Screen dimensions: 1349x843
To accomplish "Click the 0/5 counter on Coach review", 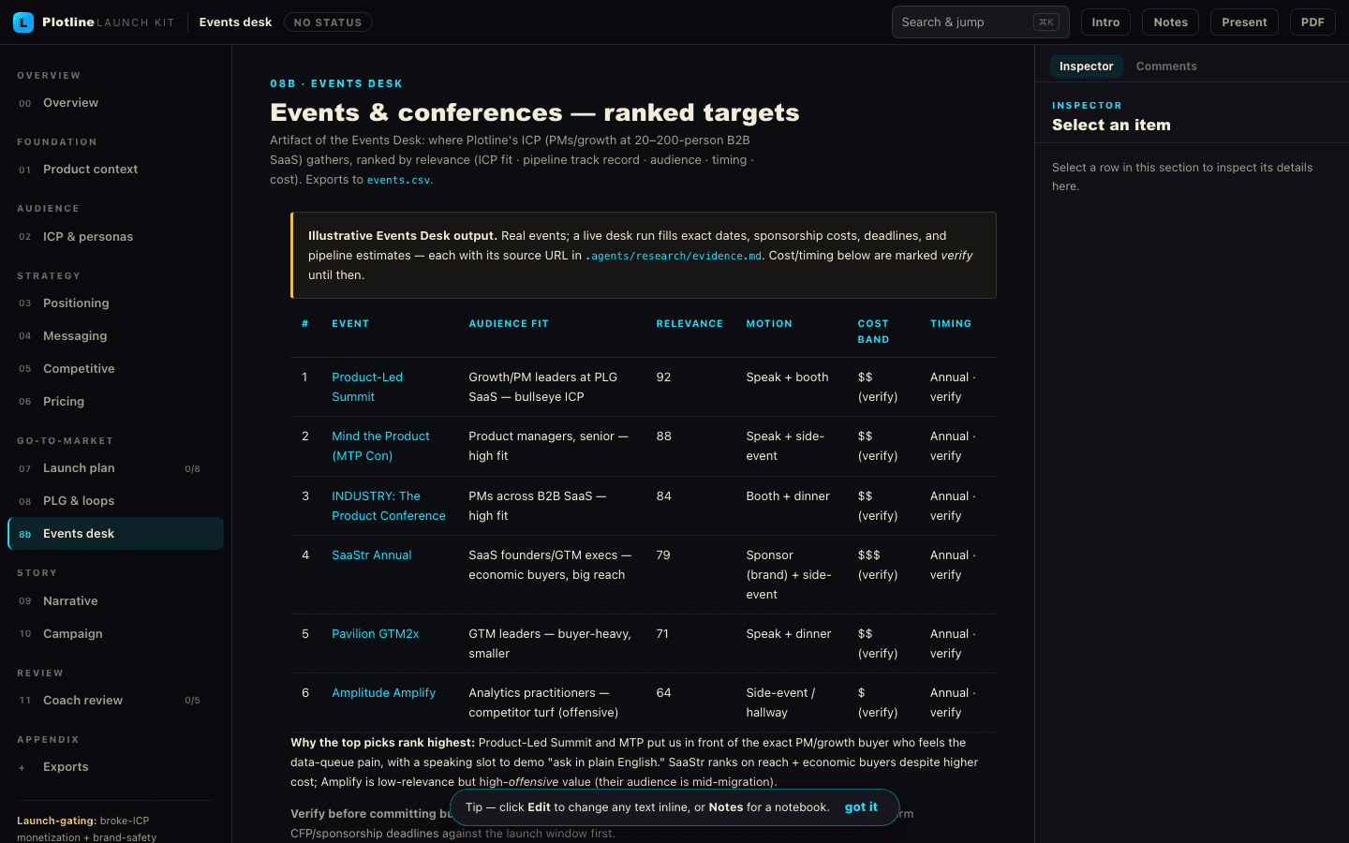I will click(x=192, y=701).
